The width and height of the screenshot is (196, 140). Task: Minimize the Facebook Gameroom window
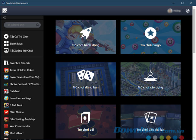(x=174, y=3)
